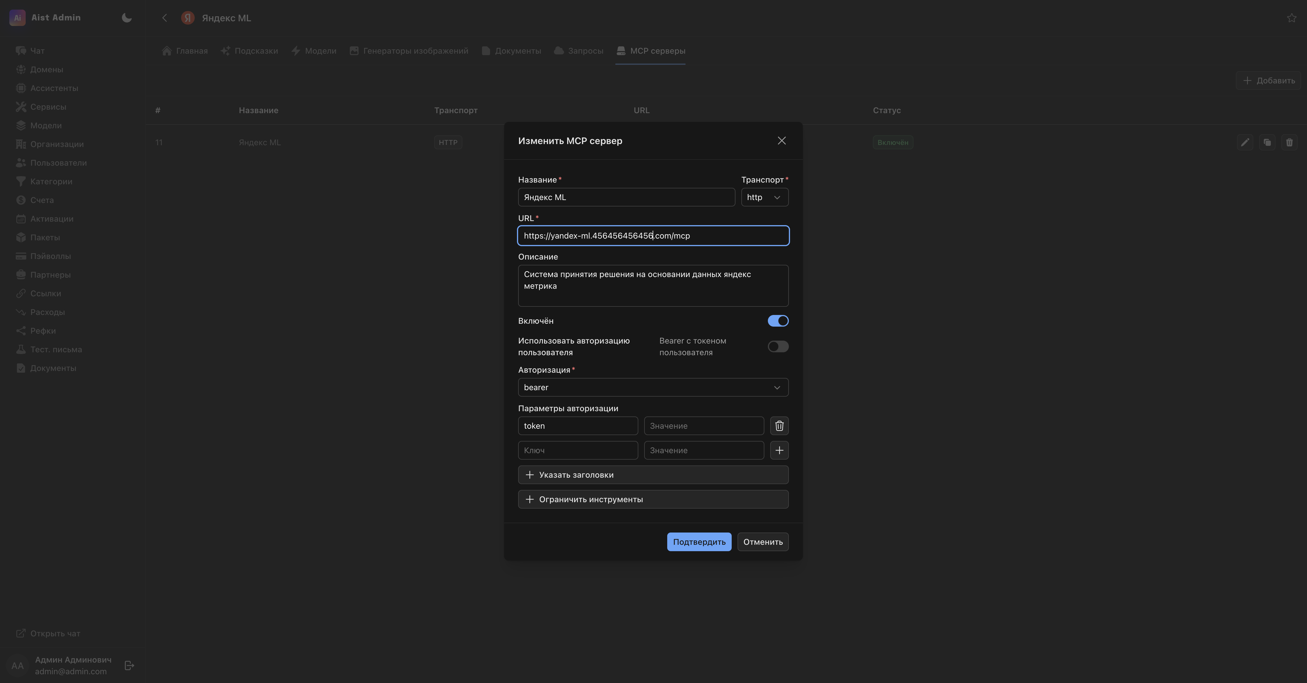Viewport: 1307px width, 683px height.
Task: Enable Bearer с токеном пользователя toggle
Action: (x=778, y=347)
